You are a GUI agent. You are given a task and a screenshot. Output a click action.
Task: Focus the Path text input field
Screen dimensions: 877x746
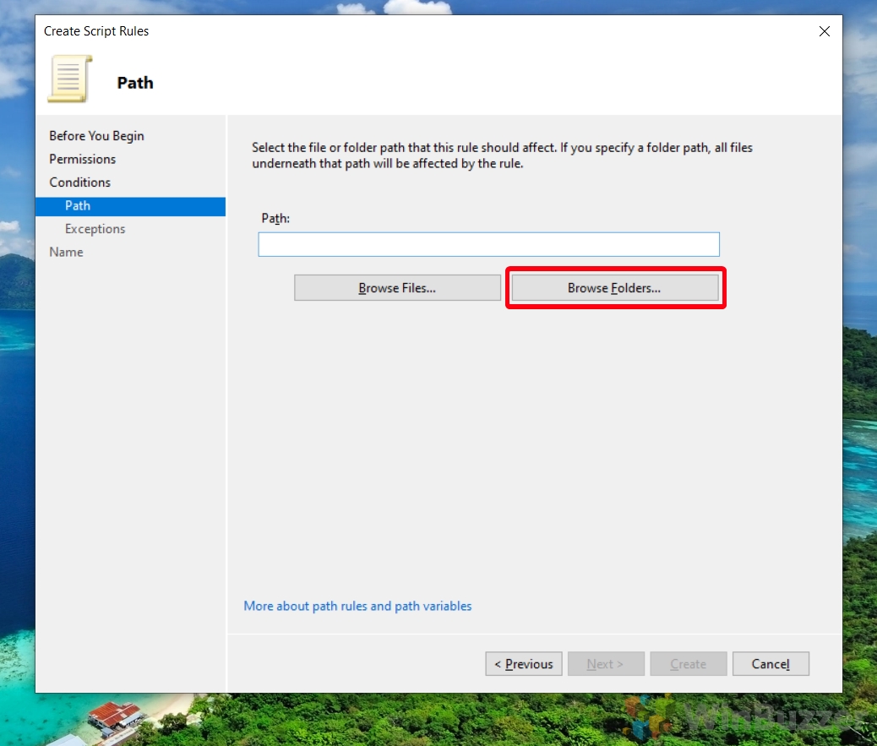(x=489, y=244)
